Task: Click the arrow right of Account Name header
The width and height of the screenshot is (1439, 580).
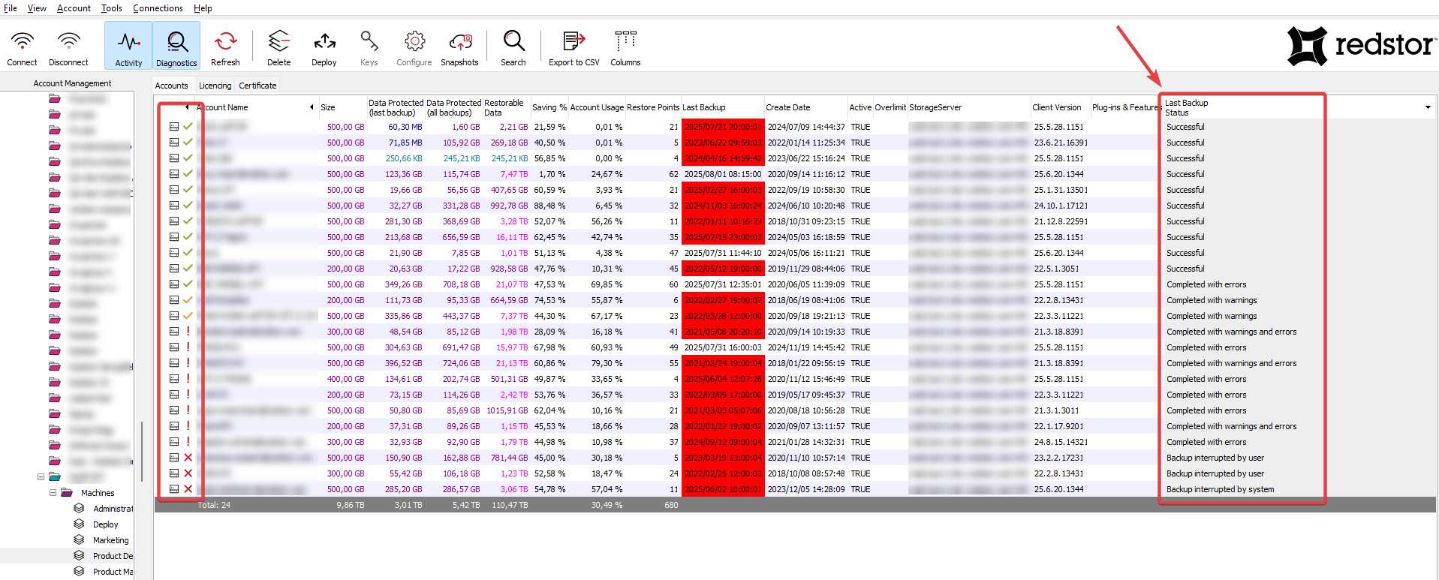Action: [312, 107]
